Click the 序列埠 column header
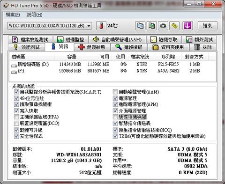 168,57
